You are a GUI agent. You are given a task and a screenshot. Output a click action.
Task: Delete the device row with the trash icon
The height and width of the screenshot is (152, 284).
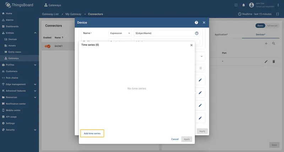(274, 61)
